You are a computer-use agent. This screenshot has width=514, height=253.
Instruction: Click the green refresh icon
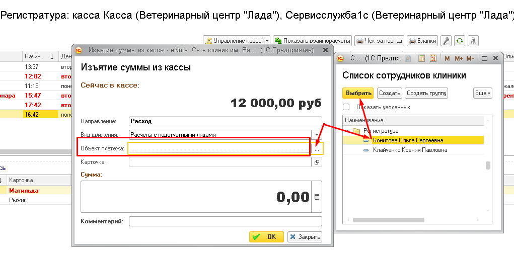[x=459, y=41]
